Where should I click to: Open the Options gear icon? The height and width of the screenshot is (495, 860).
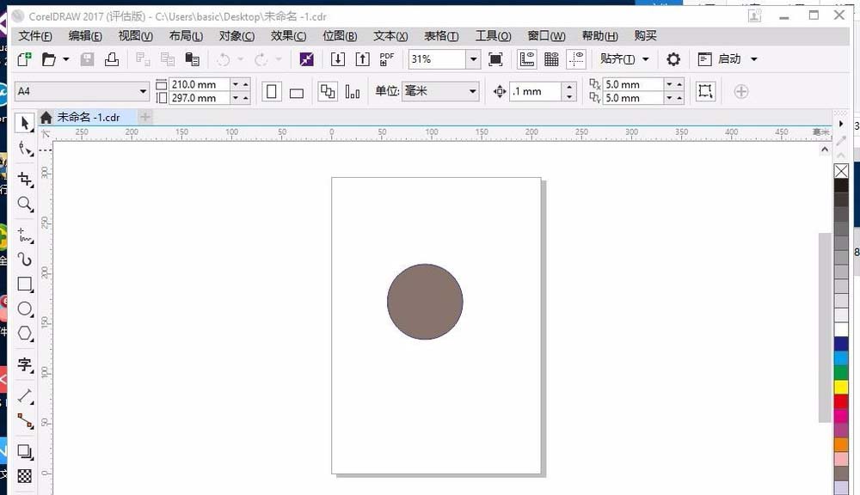(673, 59)
